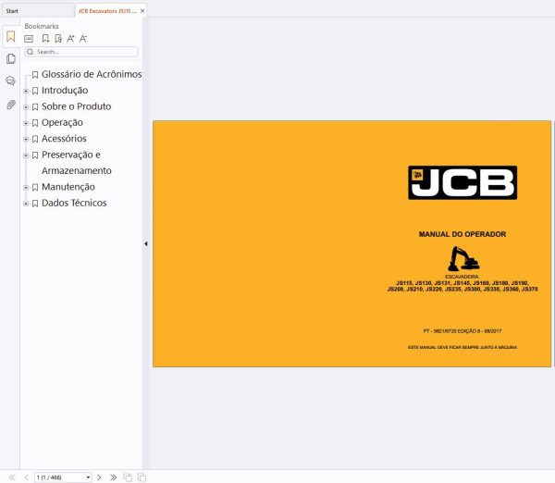
Task: Click the model list line starting JS115
Action: [x=462, y=283]
